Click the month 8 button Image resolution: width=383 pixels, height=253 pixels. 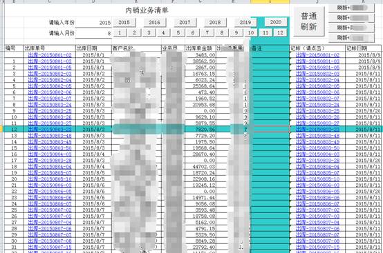pyautogui.click(x=222, y=32)
